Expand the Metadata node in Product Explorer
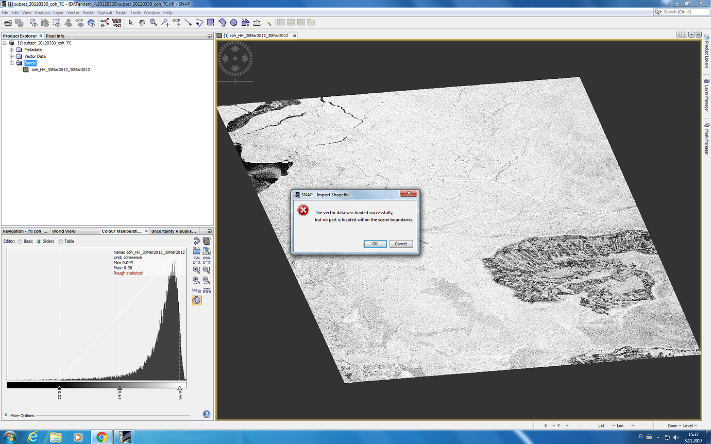This screenshot has height=444, width=711. [11, 49]
